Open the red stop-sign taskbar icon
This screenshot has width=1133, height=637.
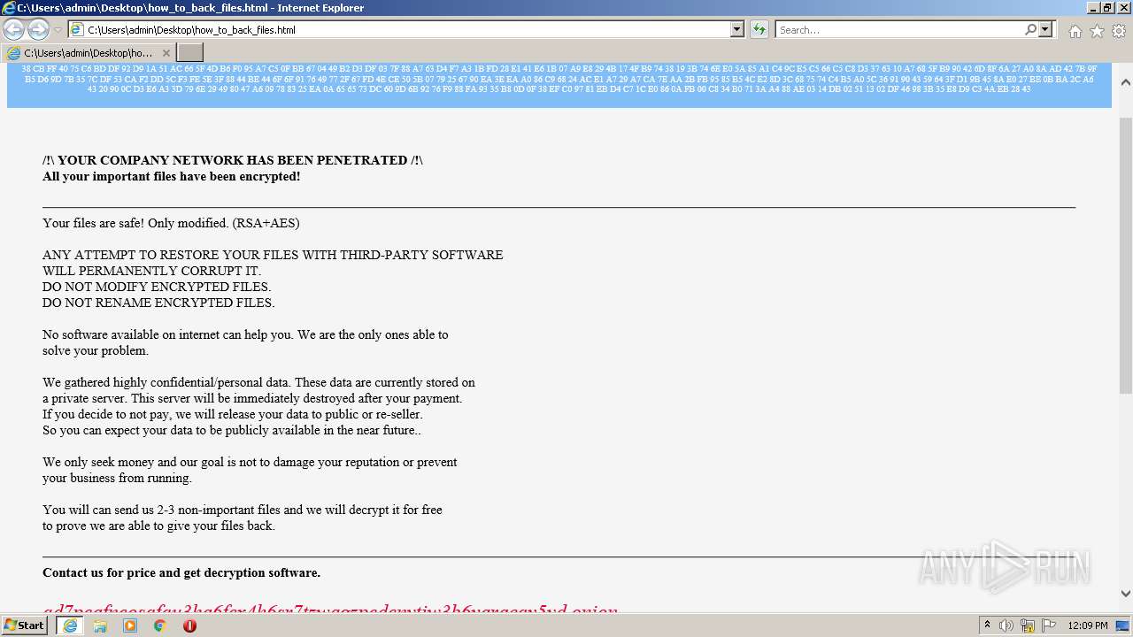[x=189, y=625]
